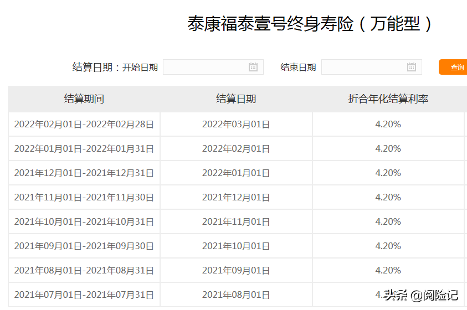Select the 4.20% rate for 2021年12月01日
Viewport: 467px width, 310px height.
coord(388,197)
